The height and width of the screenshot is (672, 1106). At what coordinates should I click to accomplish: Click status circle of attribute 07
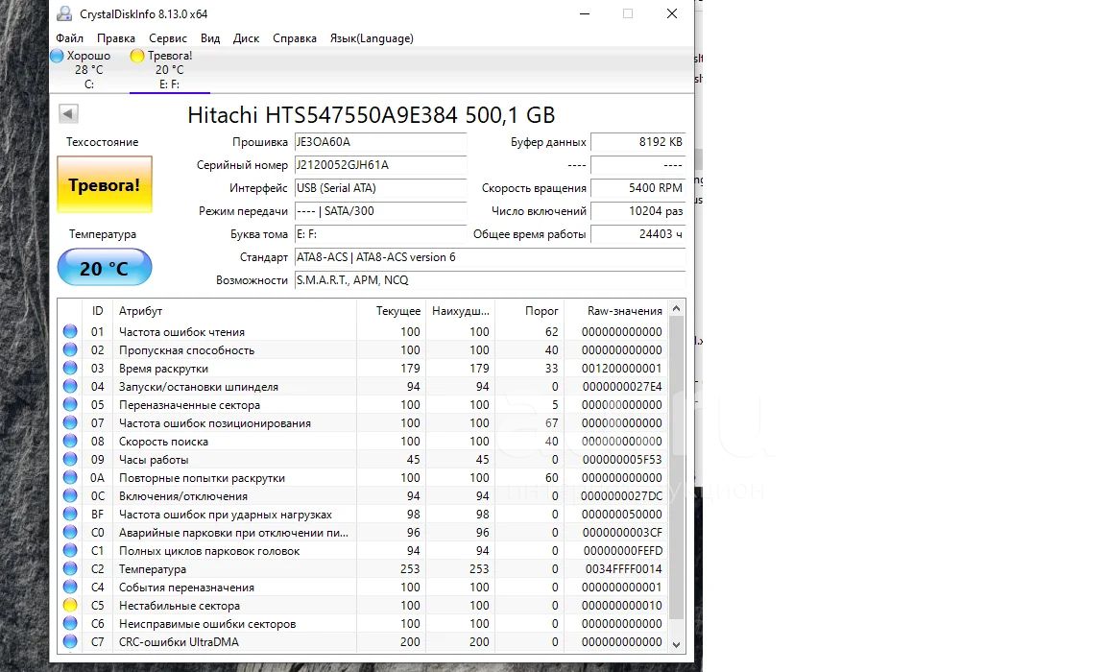(70, 423)
